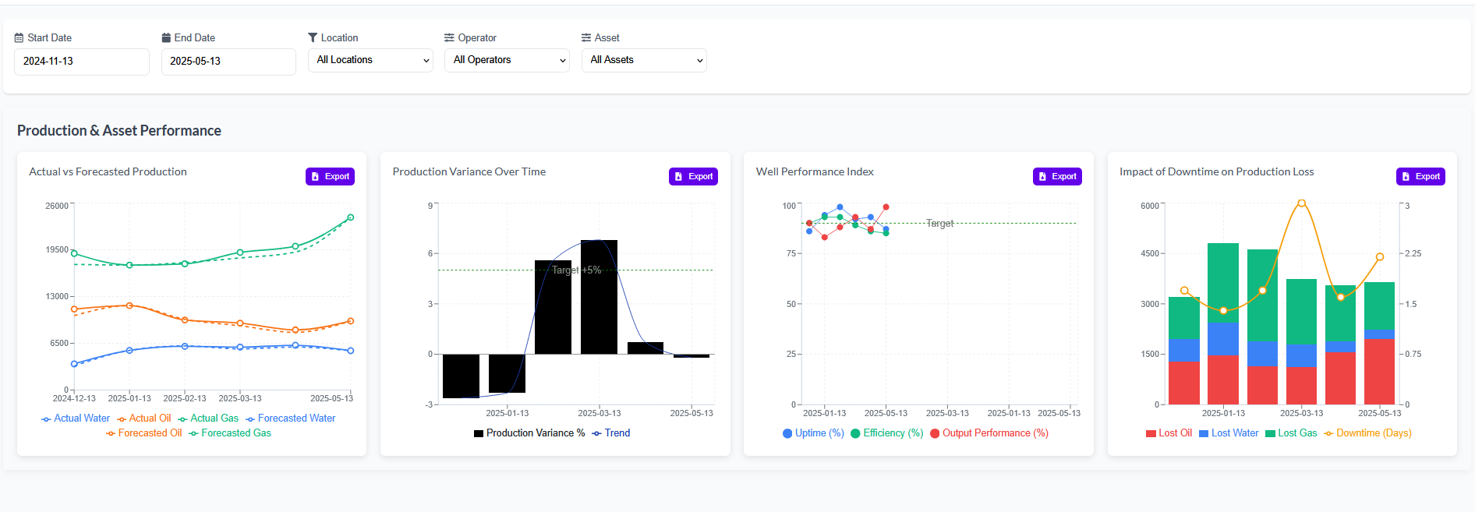This screenshot has width=1475, height=512.
Task: Hide the Downtime (Days) line series
Action: pos(1367,433)
